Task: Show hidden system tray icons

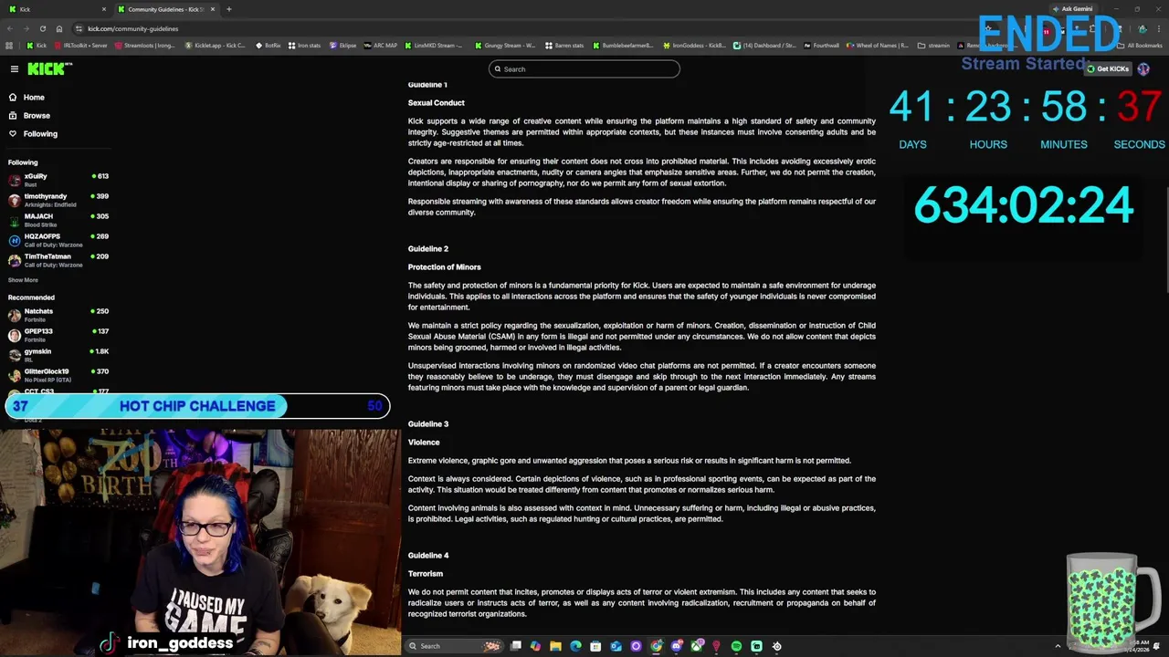Action: (x=1058, y=646)
